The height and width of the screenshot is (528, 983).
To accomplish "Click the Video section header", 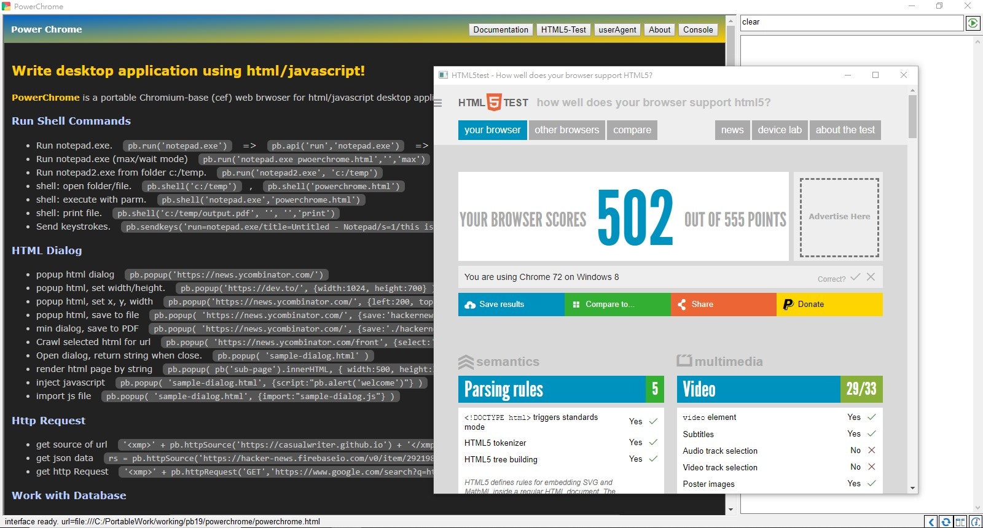I will pos(780,389).
